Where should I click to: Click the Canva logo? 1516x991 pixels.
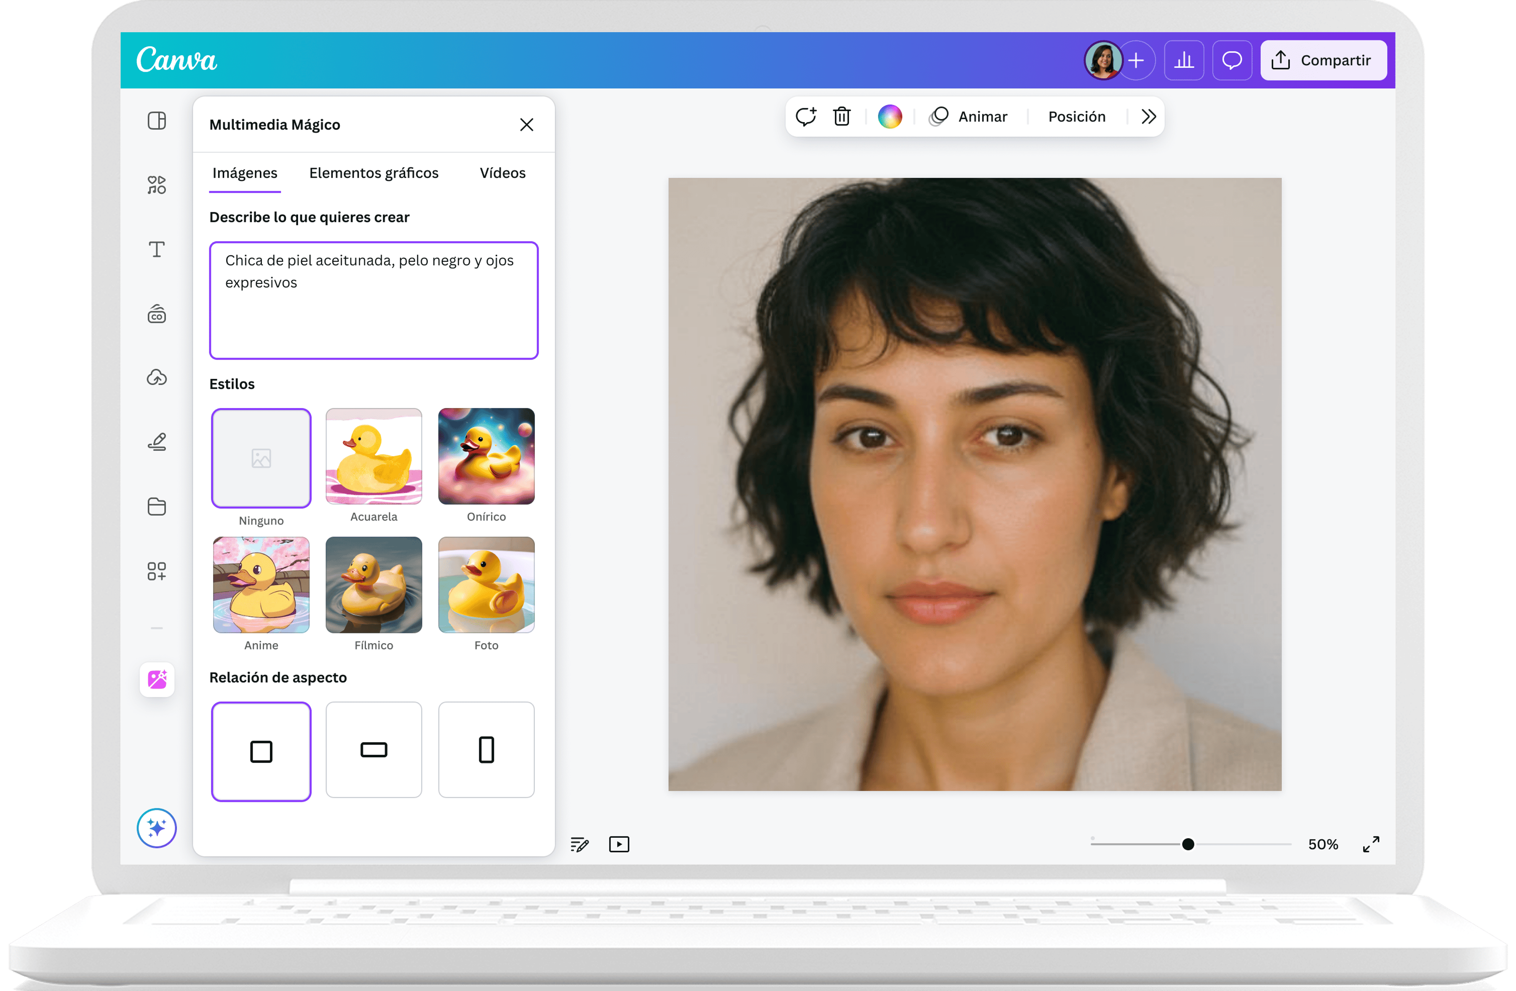pos(176,60)
